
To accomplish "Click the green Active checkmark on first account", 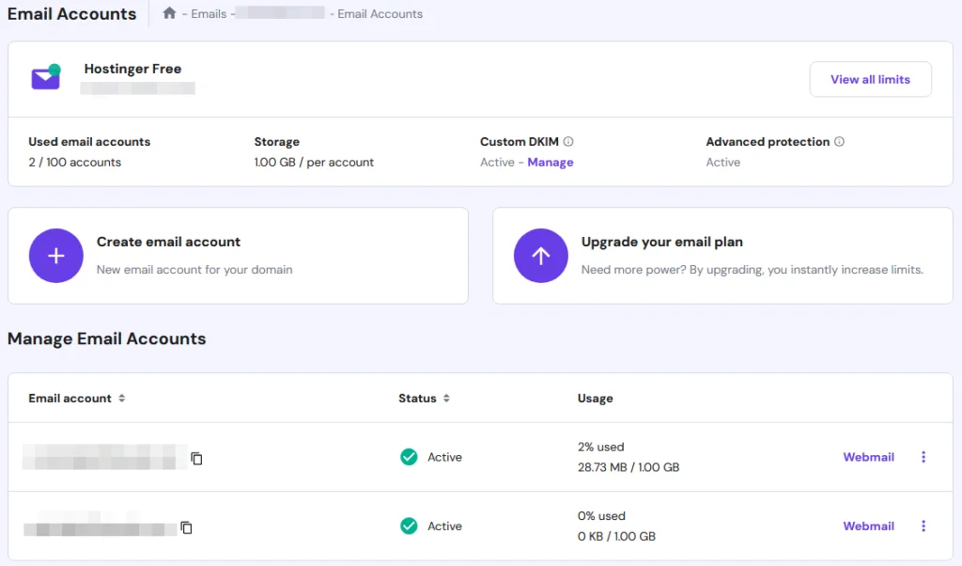I will pyautogui.click(x=409, y=457).
